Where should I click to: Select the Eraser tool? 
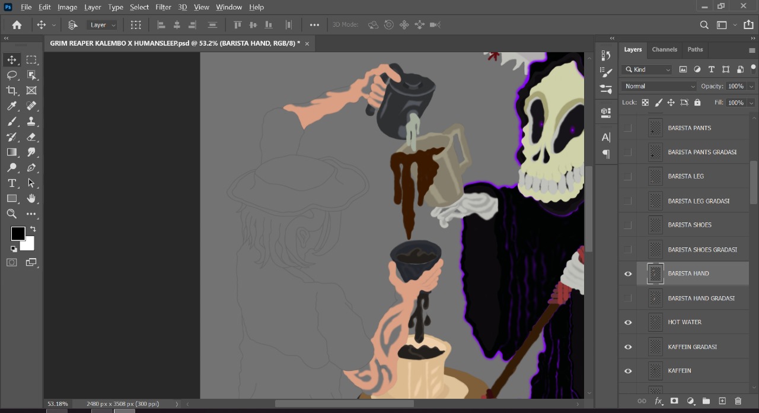pos(31,137)
